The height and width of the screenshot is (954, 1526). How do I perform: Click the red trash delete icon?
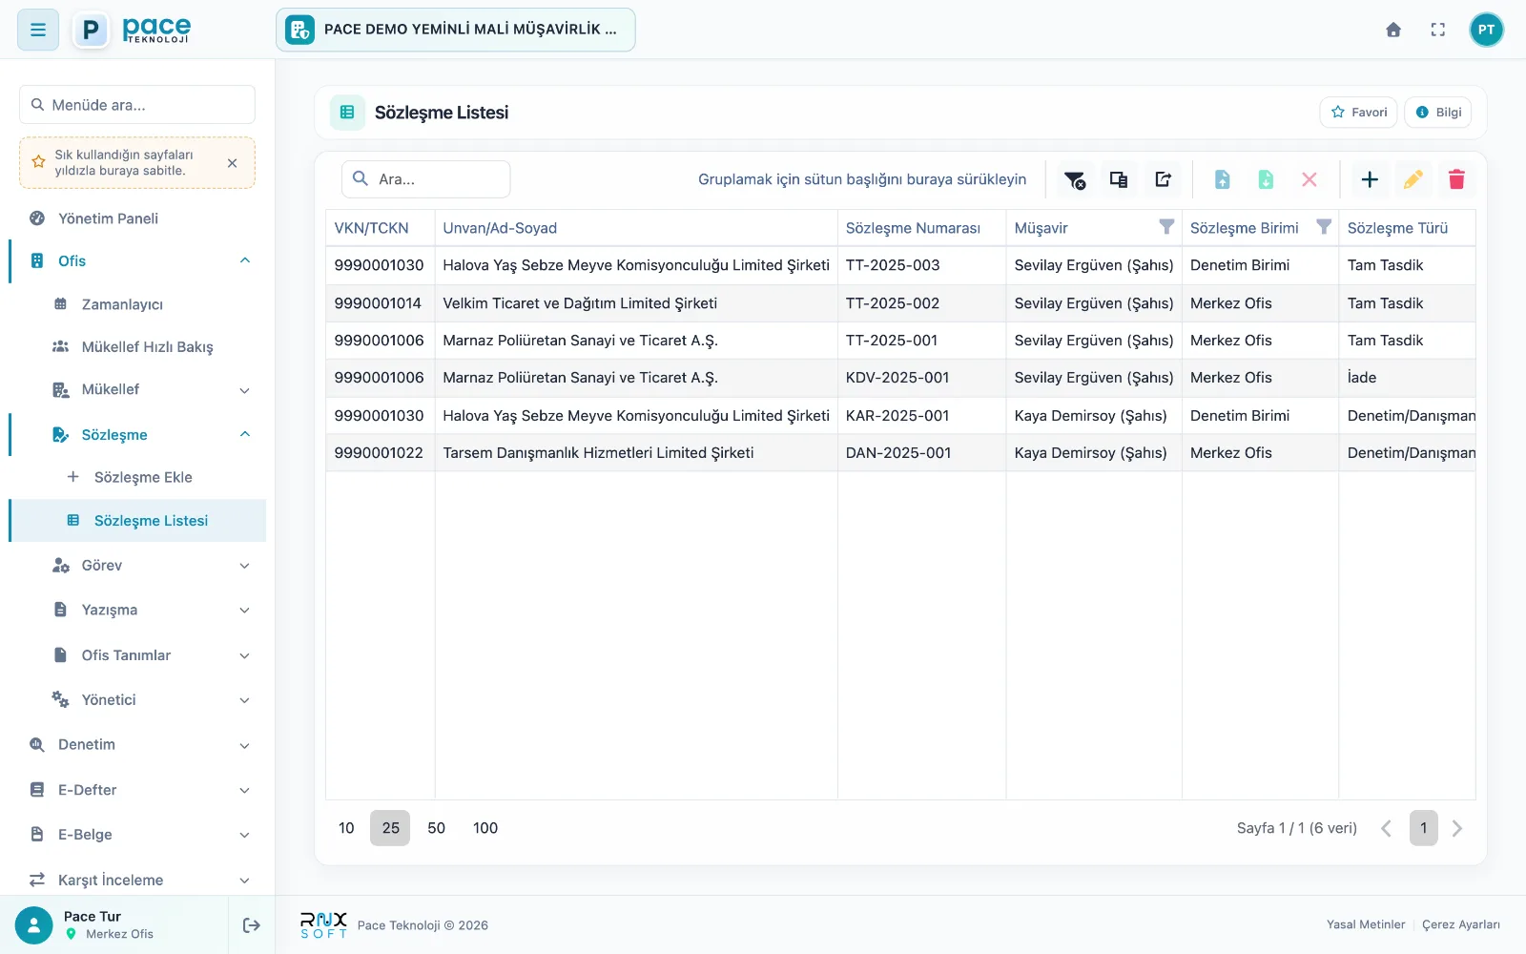[1456, 179]
